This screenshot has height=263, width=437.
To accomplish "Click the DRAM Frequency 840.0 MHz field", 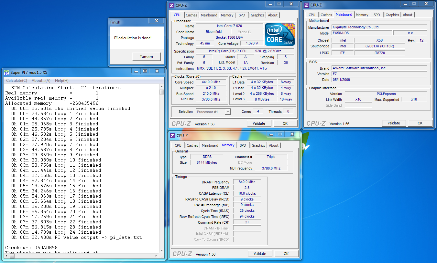I will point(247,182).
